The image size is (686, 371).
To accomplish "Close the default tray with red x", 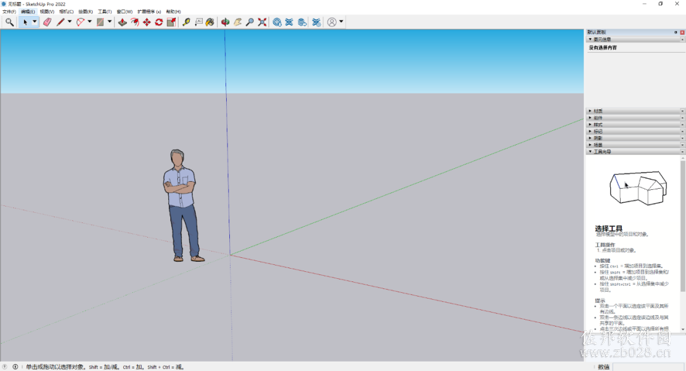I will point(682,32).
